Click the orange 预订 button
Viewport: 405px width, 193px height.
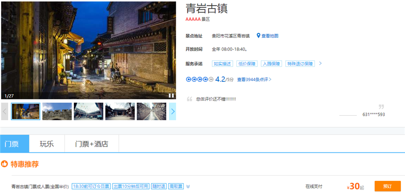pos(387,186)
